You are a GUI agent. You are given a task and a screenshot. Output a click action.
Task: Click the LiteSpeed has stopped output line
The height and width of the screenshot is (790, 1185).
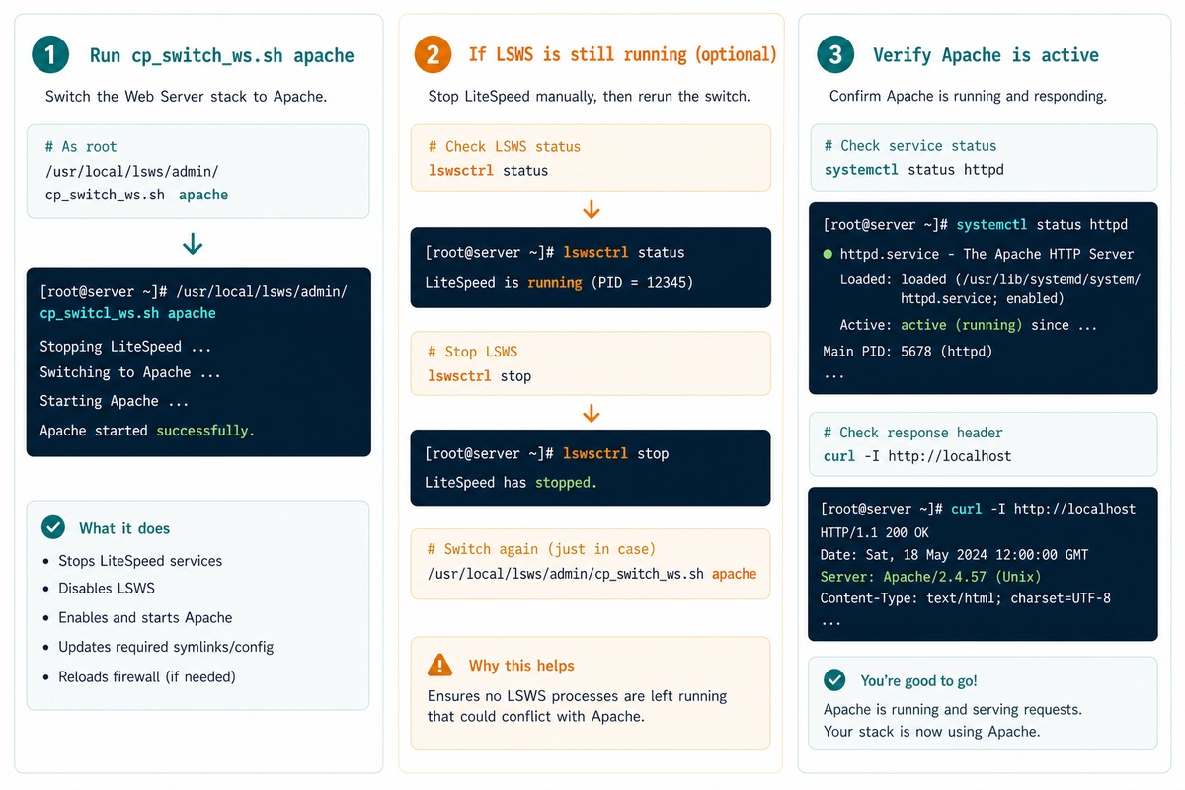[x=511, y=483]
